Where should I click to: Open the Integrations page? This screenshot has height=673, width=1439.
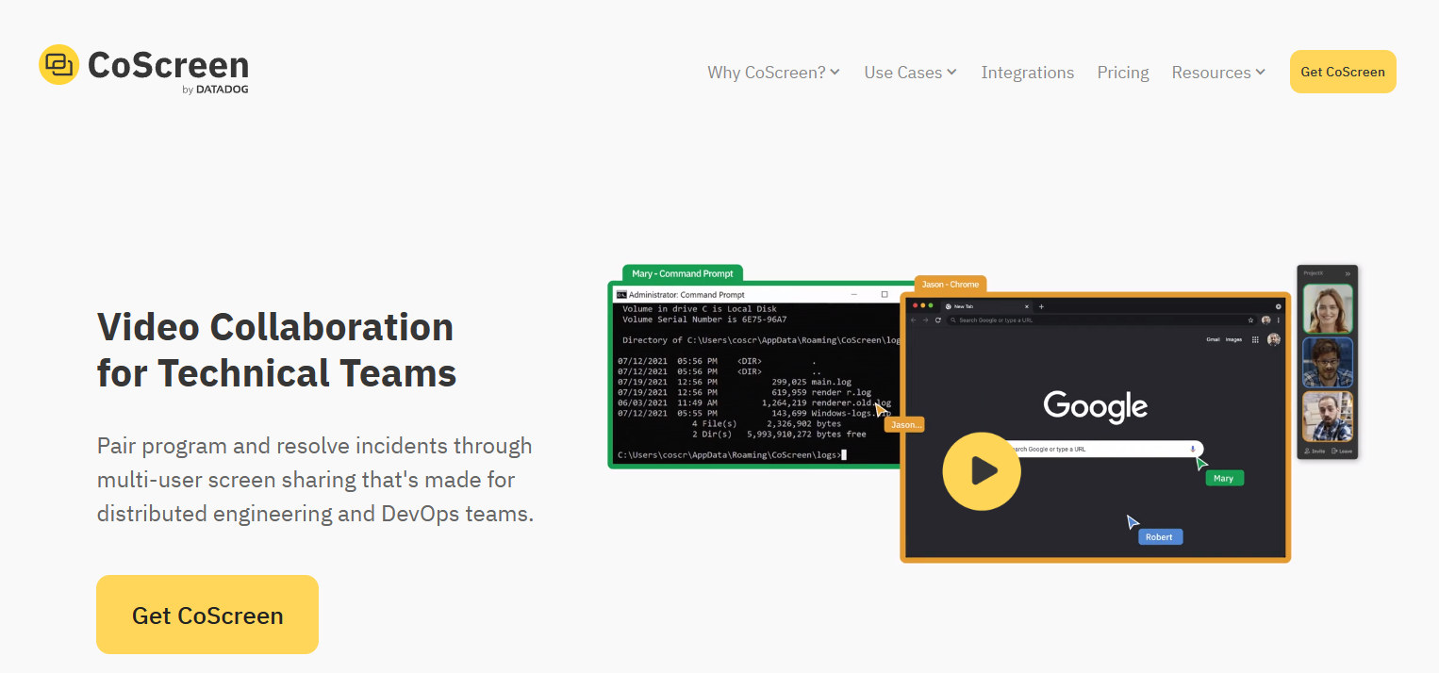1027,73
